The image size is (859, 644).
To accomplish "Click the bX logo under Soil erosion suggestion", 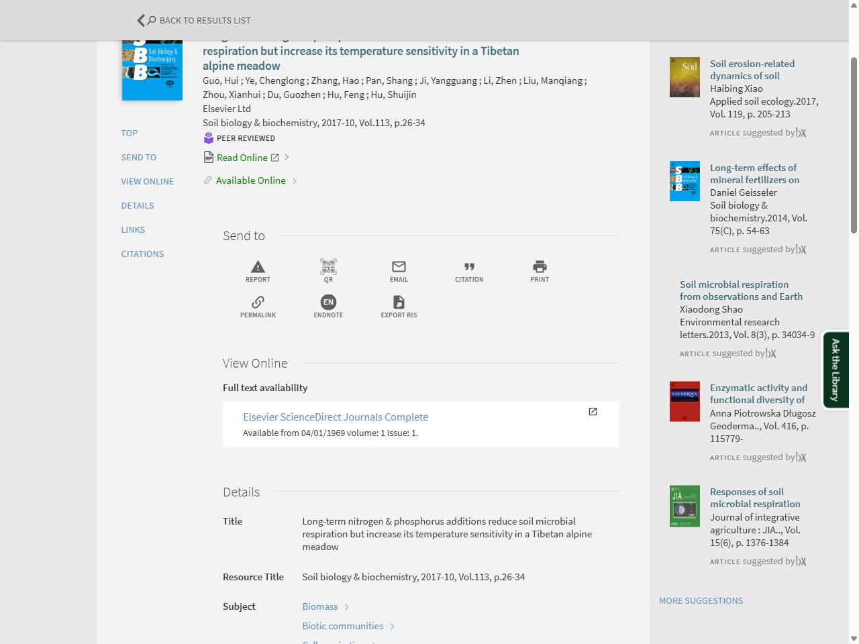I will pos(801,133).
